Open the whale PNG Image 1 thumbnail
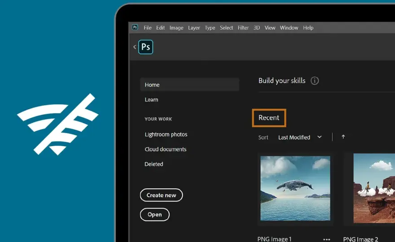Image resolution: width=395 pixels, height=242 pixels. (295, 188)
